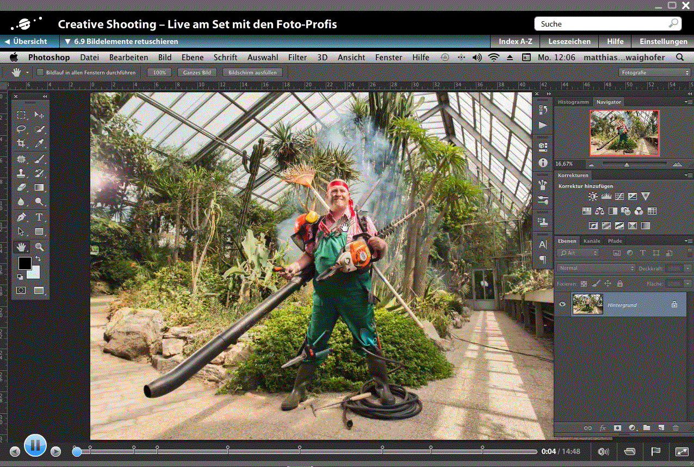
Task: Open the Info panel icon
Action: pyautogui.click(x=543, y=162)
